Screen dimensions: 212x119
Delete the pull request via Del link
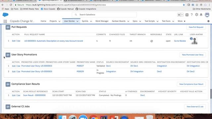[19, 41]
